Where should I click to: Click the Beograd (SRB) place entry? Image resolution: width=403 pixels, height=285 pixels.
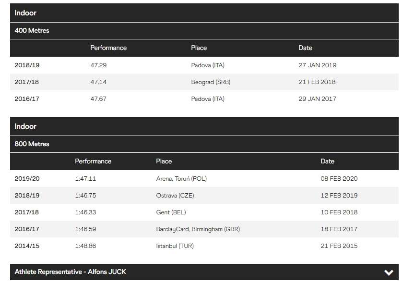coord(210,82)
